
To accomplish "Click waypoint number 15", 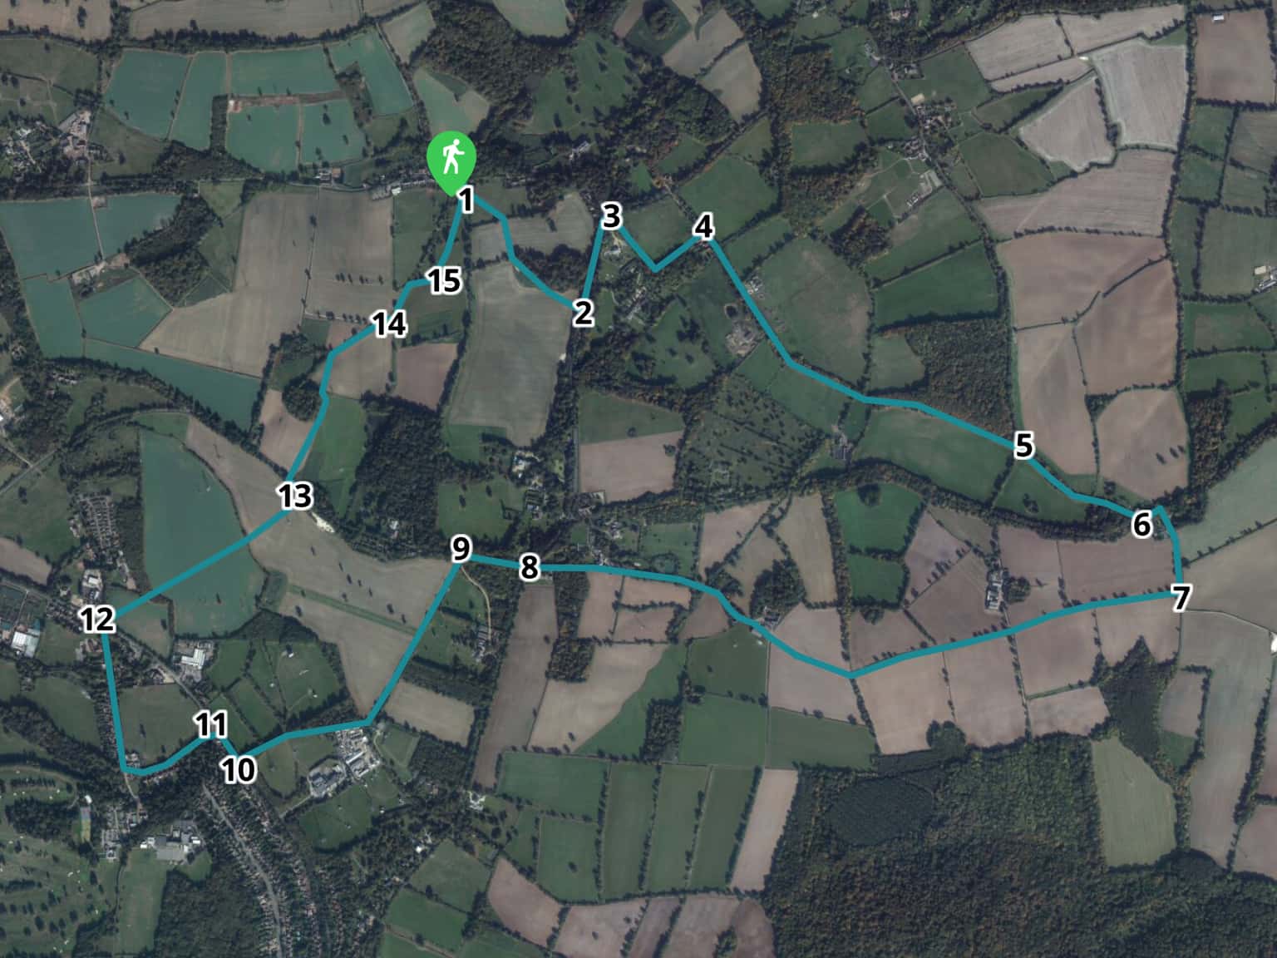I will (x=444, y=281).
